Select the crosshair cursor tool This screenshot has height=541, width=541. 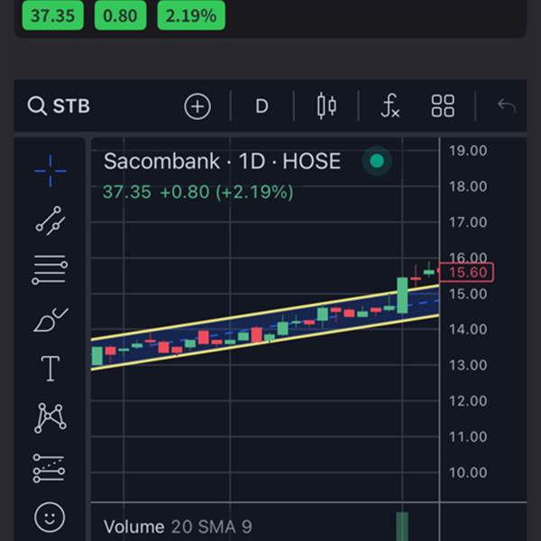click(x=50, y=170)
